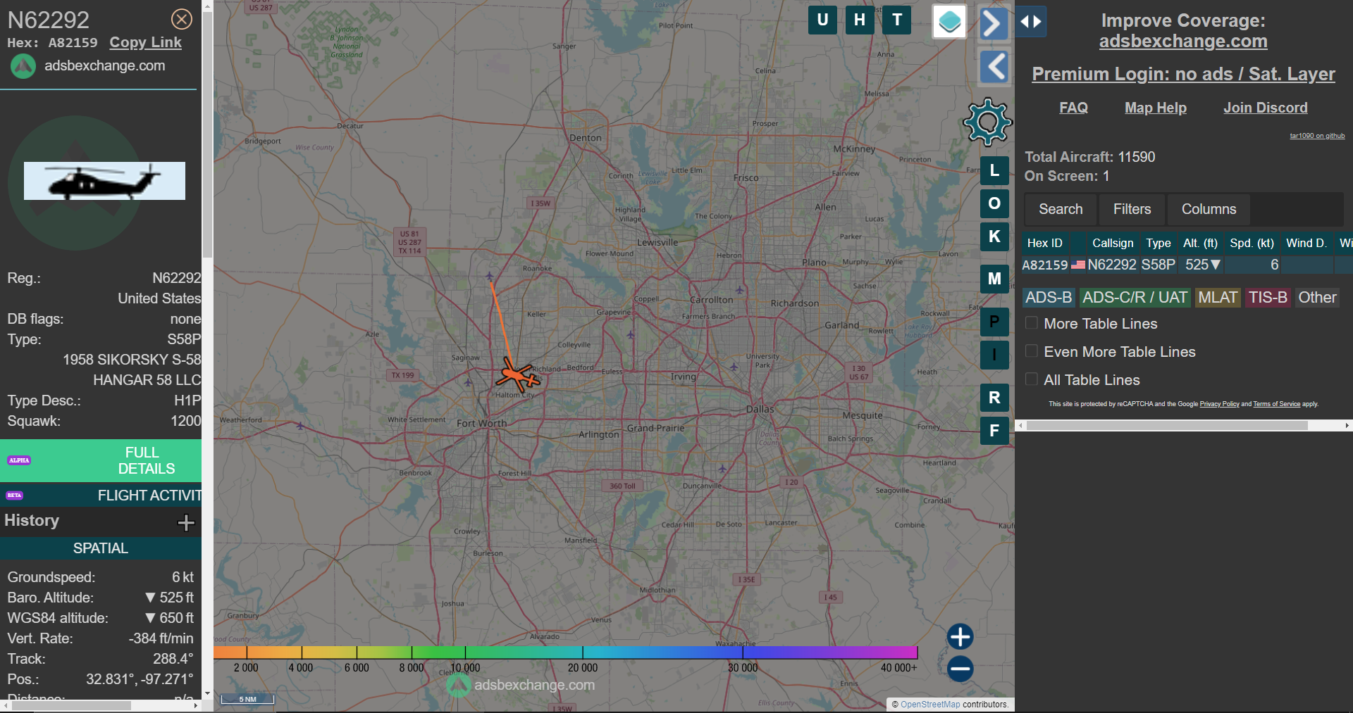The width and height of the screenshot is (1353, 713).
Task: Open the map layer selector icon
Action: tap(949, 22)
